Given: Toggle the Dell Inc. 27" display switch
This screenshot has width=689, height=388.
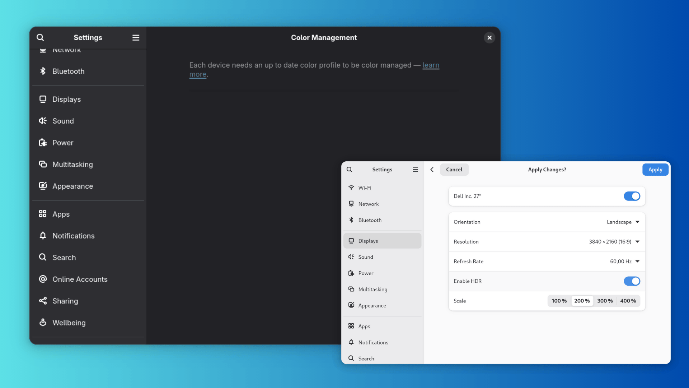Looking at the screenshot, I should 632,196.
